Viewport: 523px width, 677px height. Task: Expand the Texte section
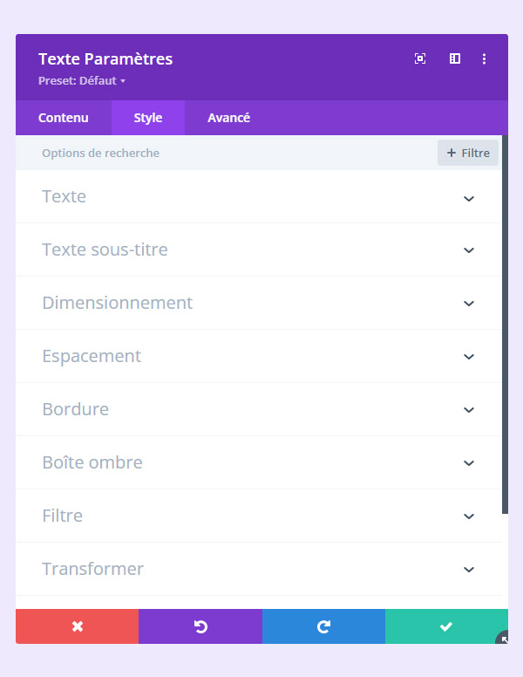pos(259,197)
